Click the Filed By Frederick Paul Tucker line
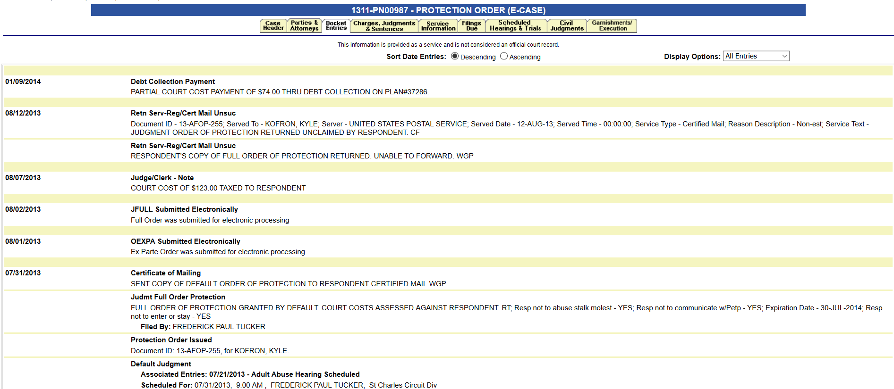The width and height of the screenshot is (894, 389). point(203,327)
